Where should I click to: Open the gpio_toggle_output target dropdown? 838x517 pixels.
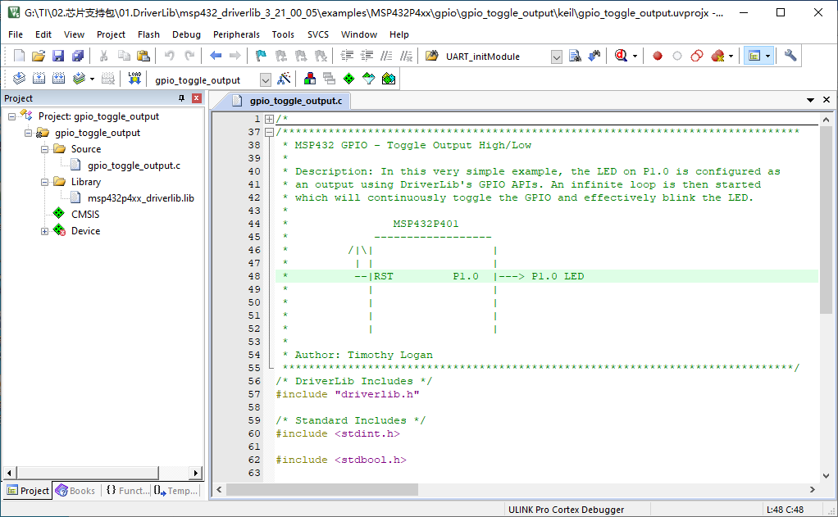(x=265, y=79)
